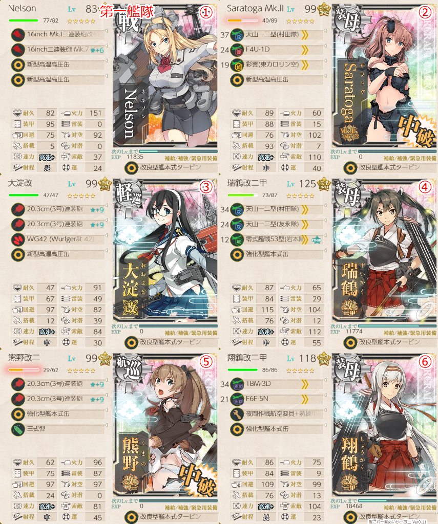Expand the arrow beside Nelson's 16inch Mk.7 gun
Viewport: 438px width, 524px height.
point(106,46)
